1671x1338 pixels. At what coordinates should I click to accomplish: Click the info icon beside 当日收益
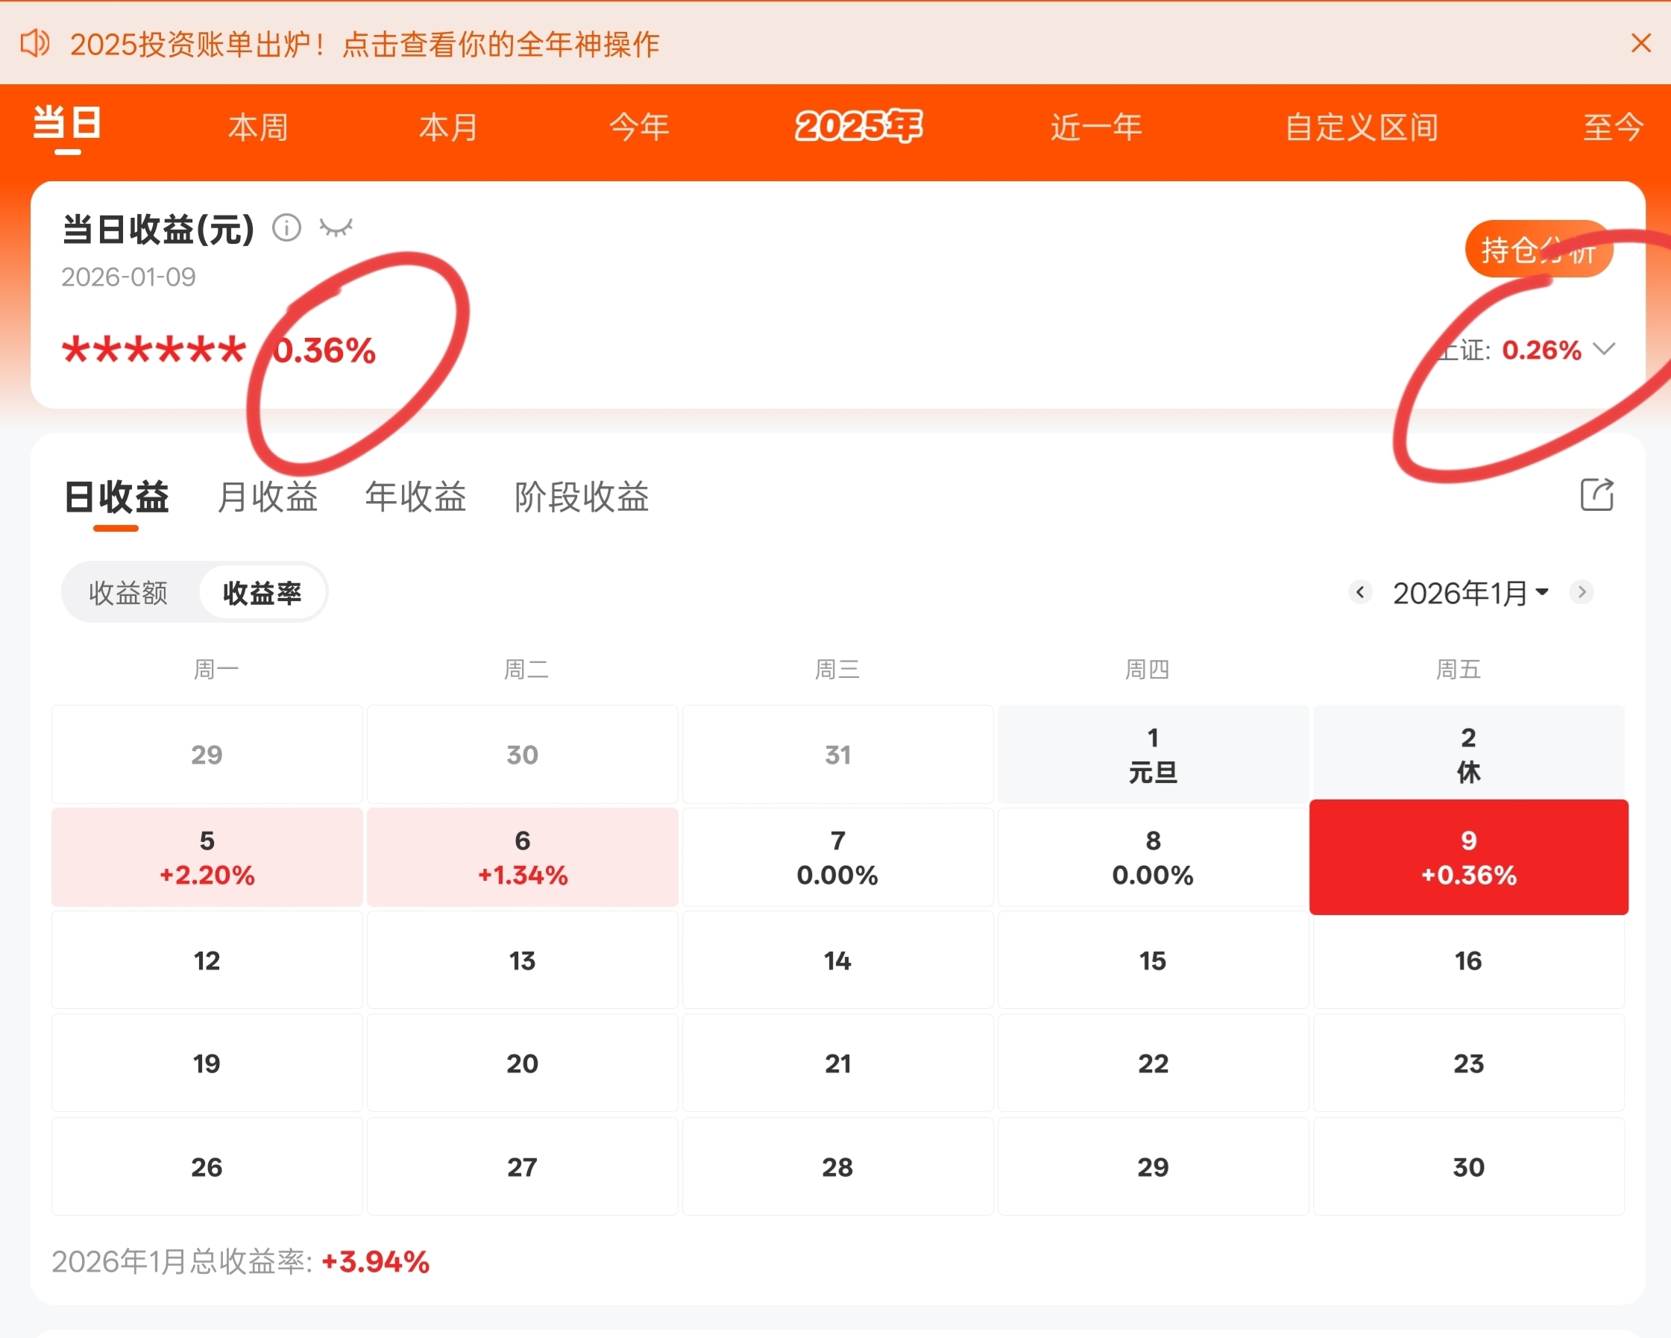click(286, 228)
